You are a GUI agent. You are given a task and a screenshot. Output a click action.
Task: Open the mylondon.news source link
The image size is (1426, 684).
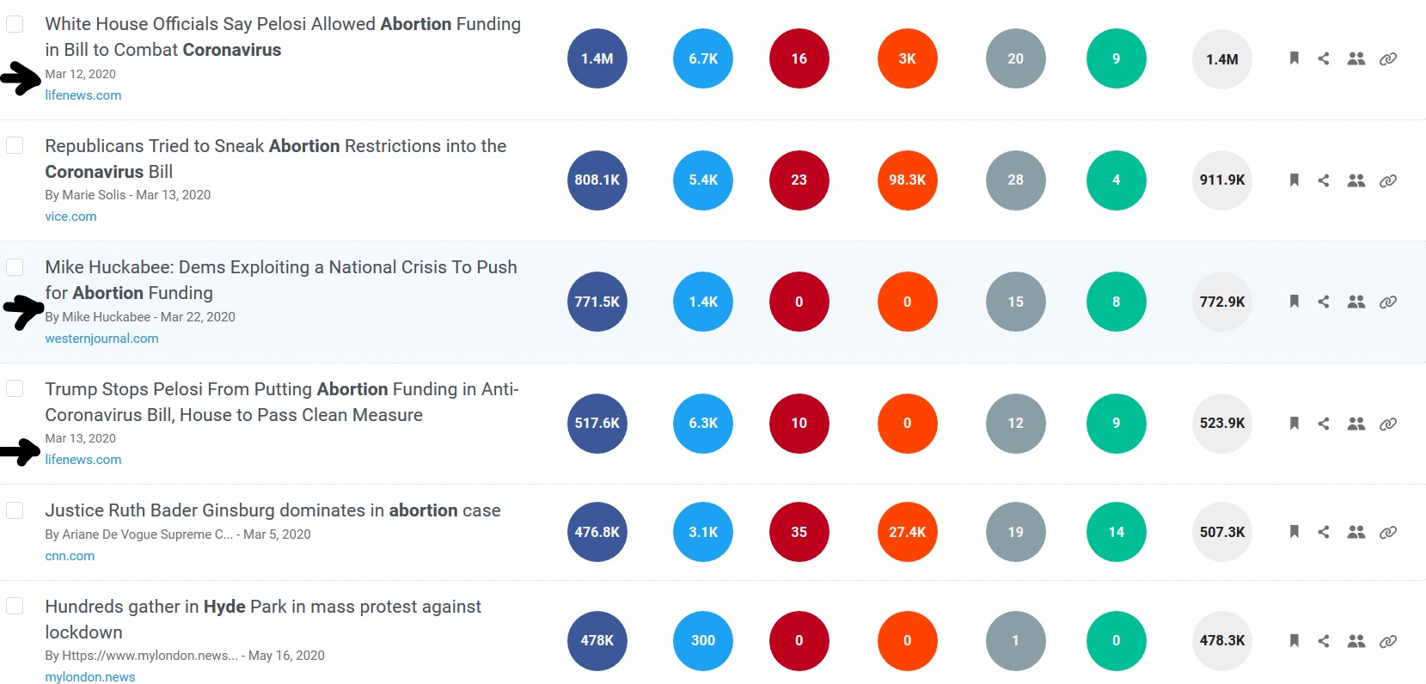tap(89, 676)
